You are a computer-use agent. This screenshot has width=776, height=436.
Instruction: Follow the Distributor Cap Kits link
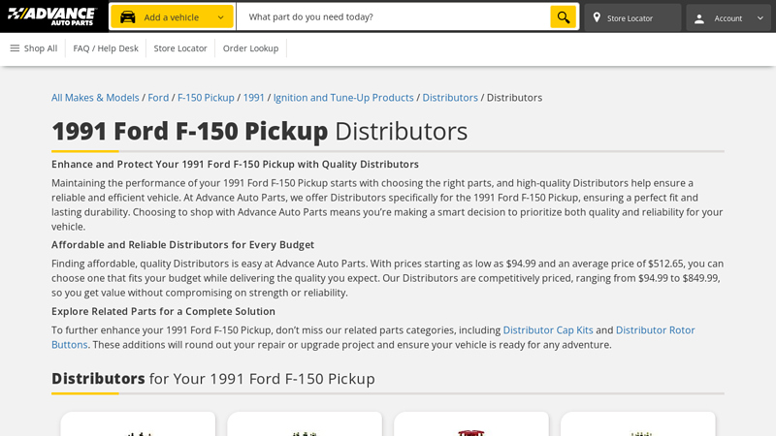(548, 330)
